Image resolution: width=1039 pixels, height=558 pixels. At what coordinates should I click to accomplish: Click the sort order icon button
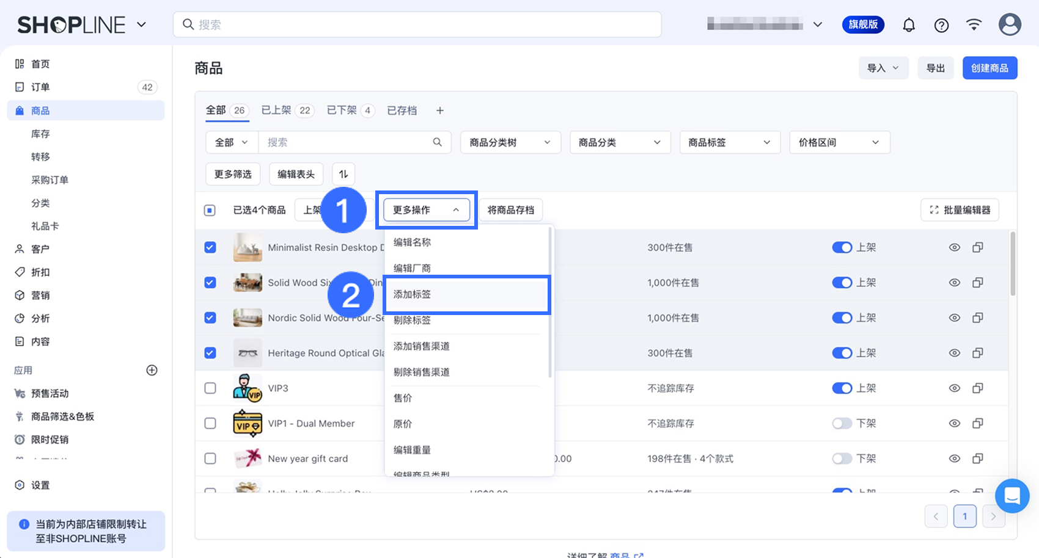pyautogui.click(x=343, y=175)
